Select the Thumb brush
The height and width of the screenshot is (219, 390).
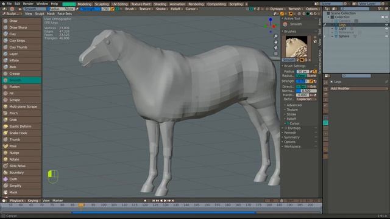click(x=21, y=139)
